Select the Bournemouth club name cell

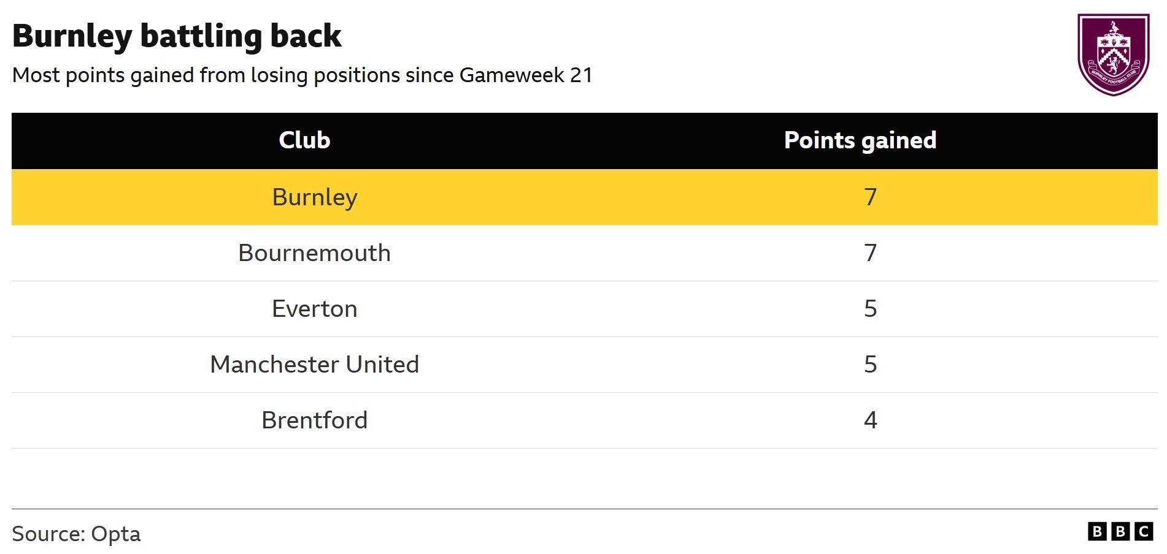315,253
